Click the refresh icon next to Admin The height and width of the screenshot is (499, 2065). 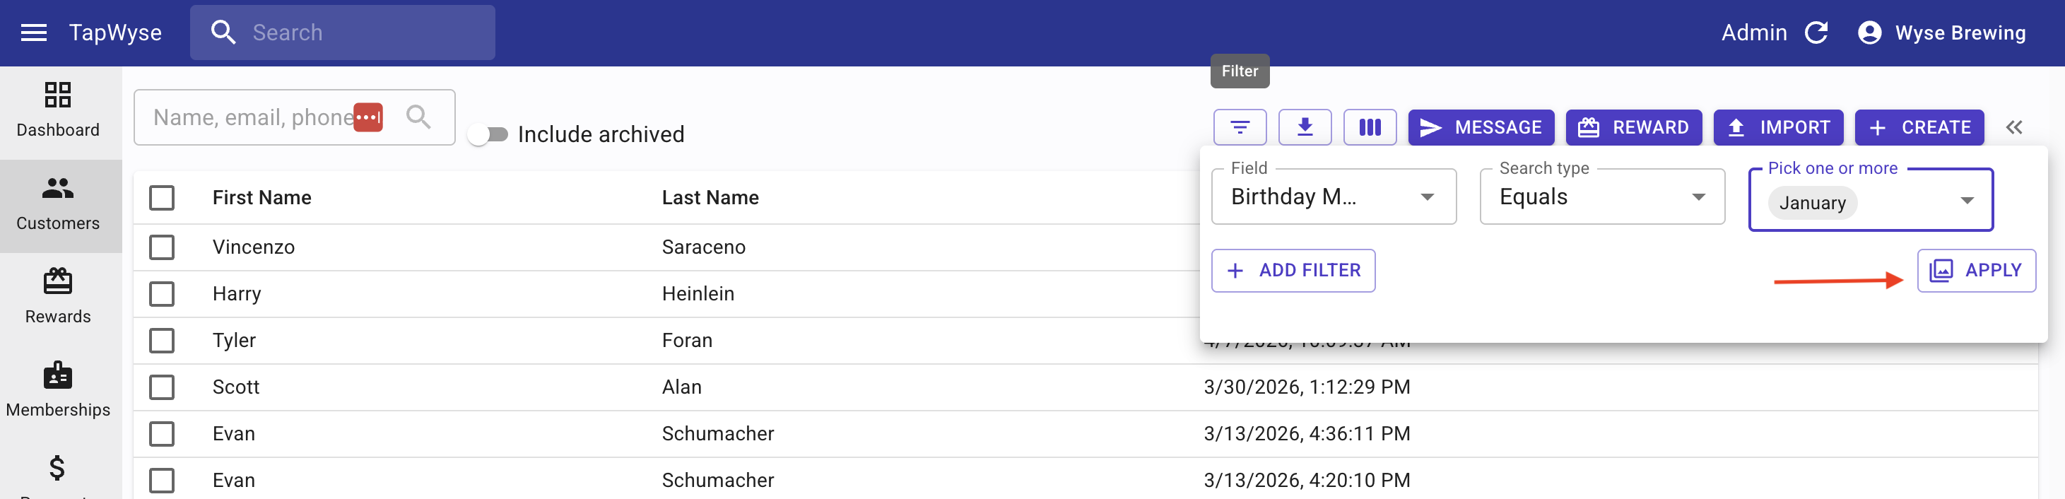point(1816,33)
